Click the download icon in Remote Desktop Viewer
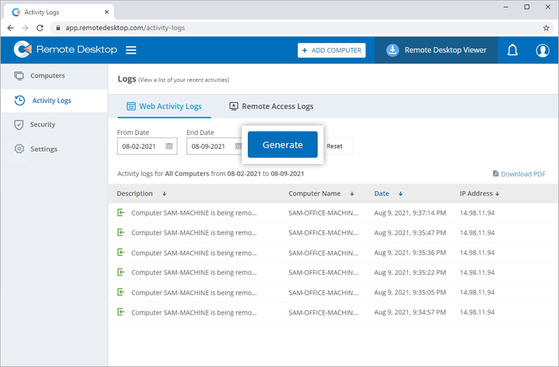The width and height of the screenshot is (559, 367). (393, 50)
